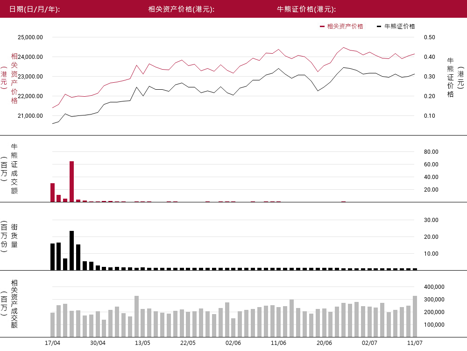Viewport: 467px width, 351px height.
Task: Click the 相关资产价格(港元) header label
Action: click(181, 9)
